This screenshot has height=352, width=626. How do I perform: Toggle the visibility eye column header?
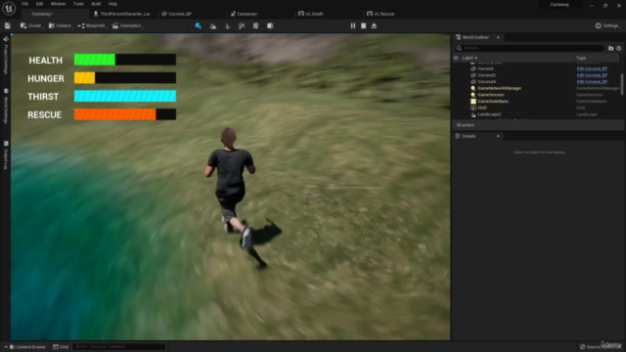(456, 58)
